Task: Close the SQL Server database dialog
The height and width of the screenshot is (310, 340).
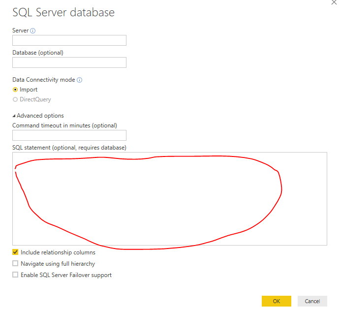Action: click(334, 2)
